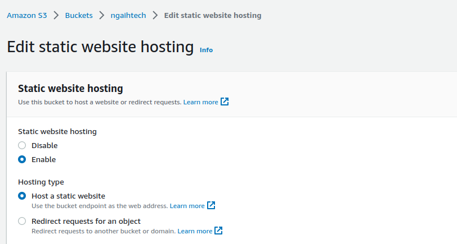Open Learn more link under Static website hosting header
Viewport: 457px width, 244px height.
(x=200, y=102)
